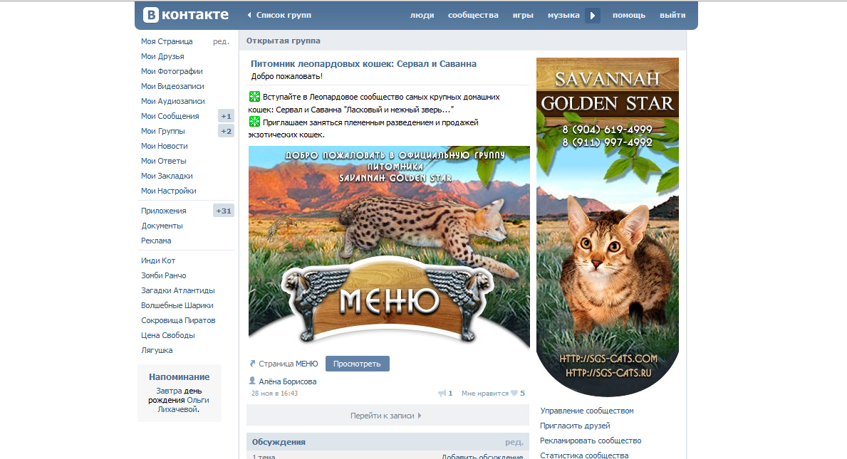Open Управление сообществом link
The height and width of the screenshot is (459, 847).
(587, 411)
